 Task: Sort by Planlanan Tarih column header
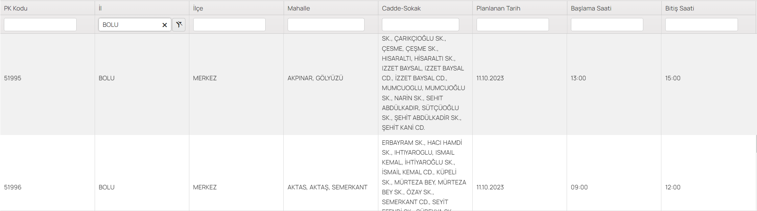click(498, 8)
